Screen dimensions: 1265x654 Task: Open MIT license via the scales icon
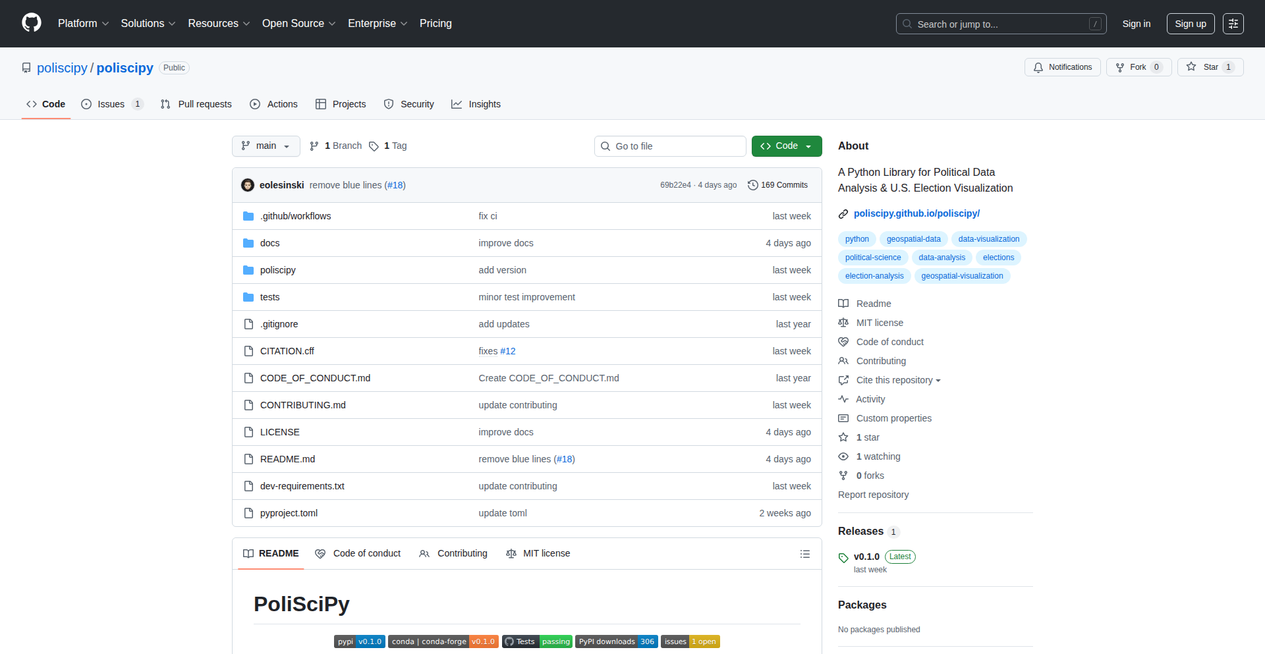pos(844,323)
